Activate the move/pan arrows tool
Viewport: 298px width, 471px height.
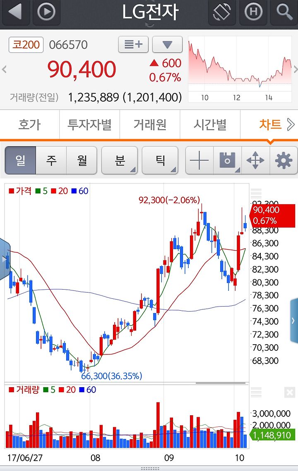(x=255, y=160)
